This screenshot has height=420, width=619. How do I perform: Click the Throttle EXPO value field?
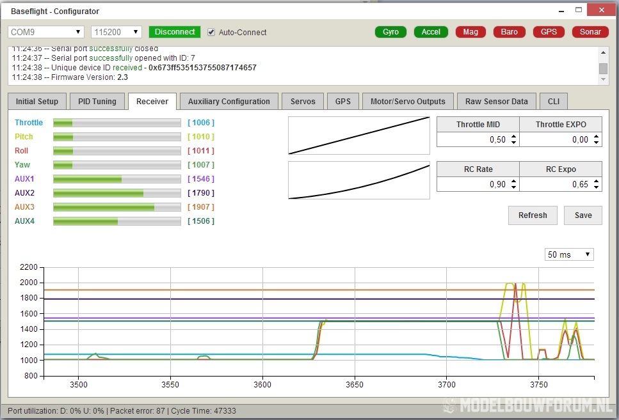[561, 139]
